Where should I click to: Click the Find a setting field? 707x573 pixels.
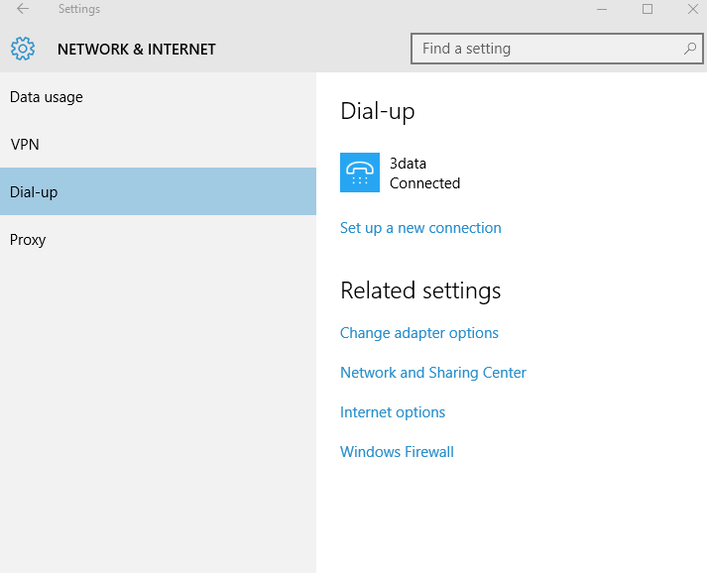coord(557,49)
